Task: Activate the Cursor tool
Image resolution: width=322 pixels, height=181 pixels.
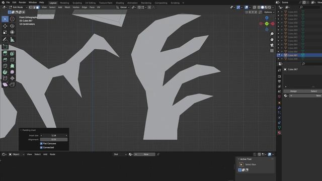Action: pos(12,19)
